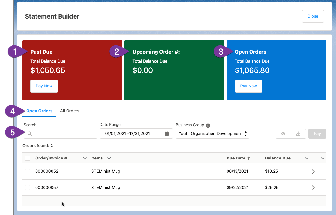Open details chevron for order 000000052

(313, 171)
